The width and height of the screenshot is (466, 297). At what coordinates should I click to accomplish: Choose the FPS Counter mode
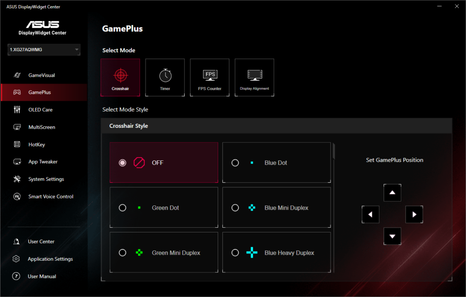click(210, 77)
